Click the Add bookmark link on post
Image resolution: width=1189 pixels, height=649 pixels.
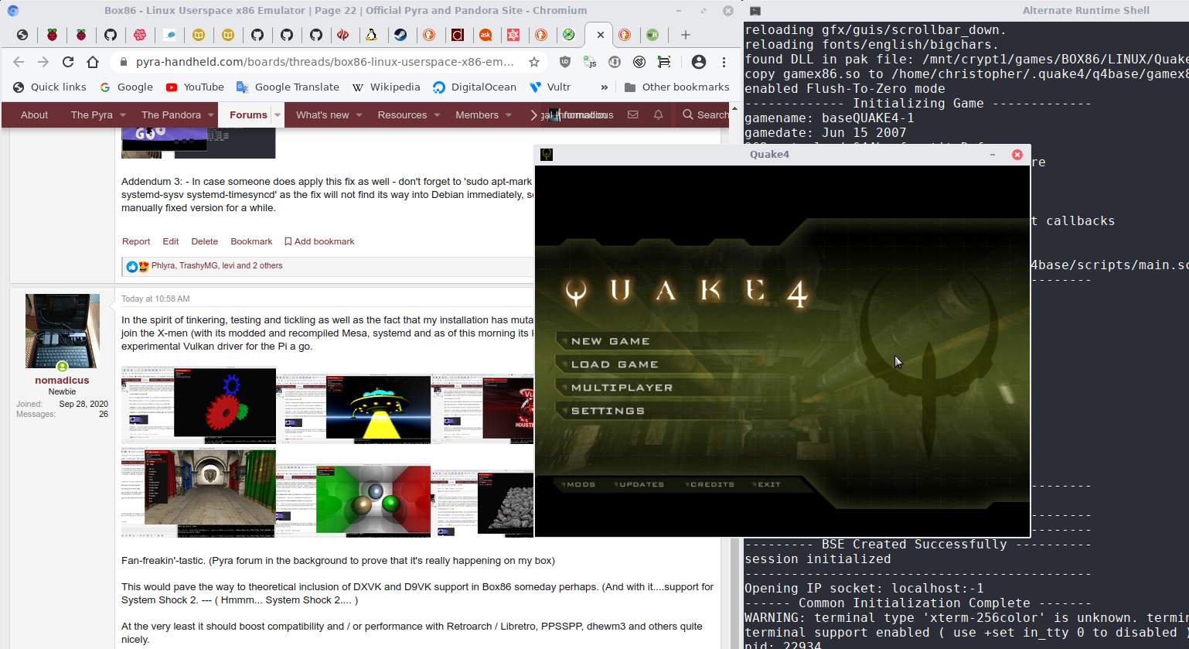click(319, 241)
